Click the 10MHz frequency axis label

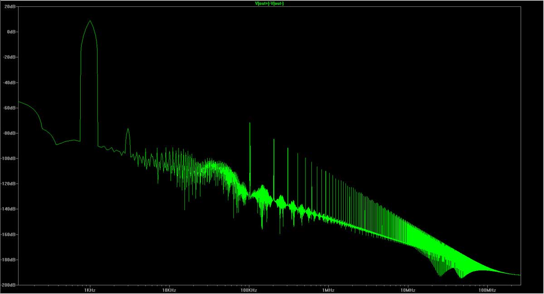click(x=408, y=289)
